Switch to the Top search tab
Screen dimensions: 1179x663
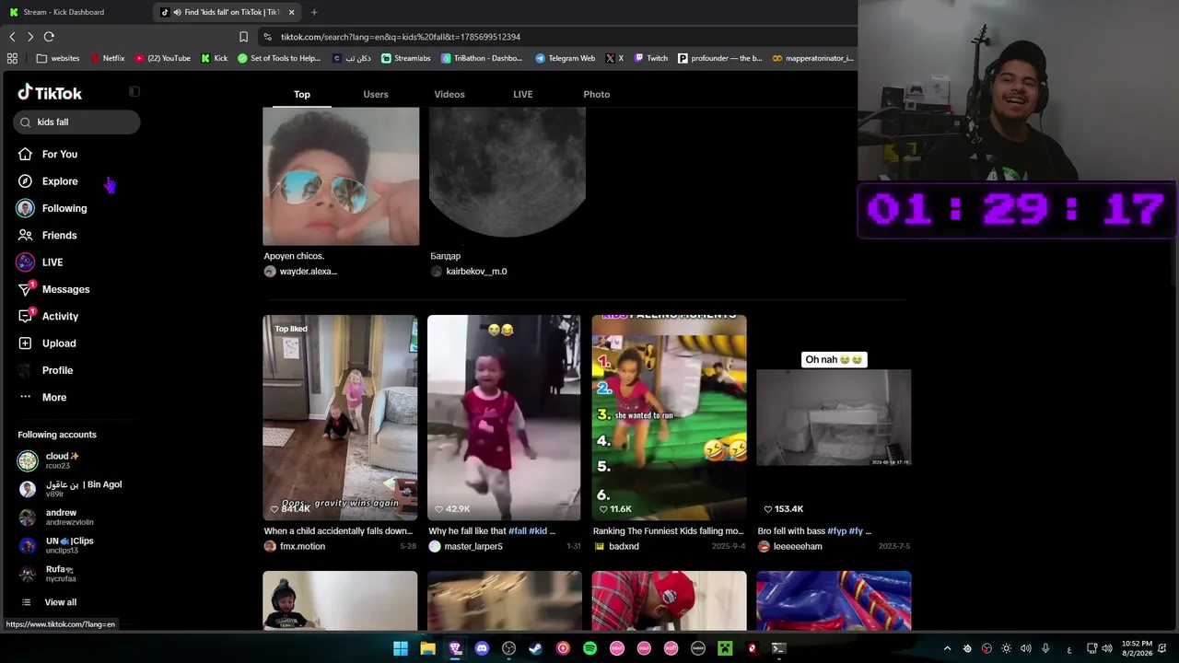point(302,94)
